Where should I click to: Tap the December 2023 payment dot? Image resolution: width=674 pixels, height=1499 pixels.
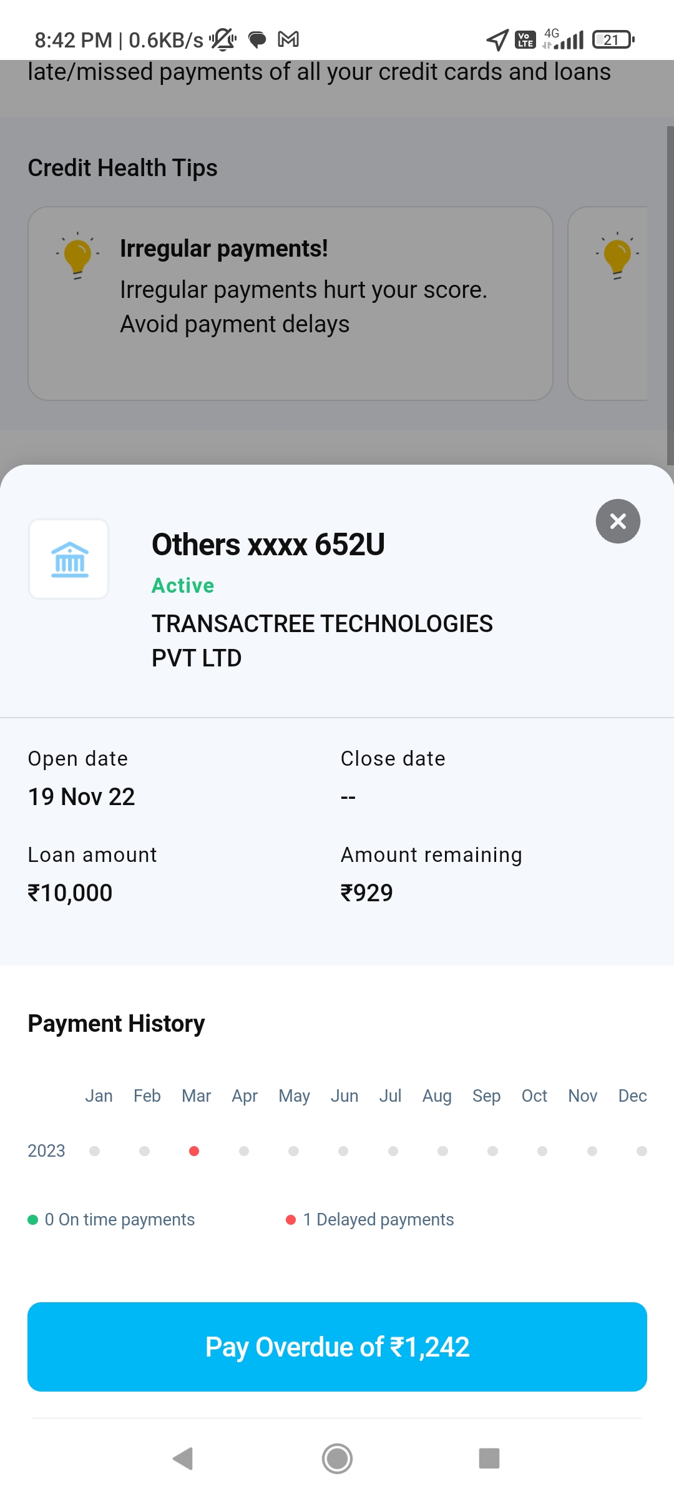[x=642, y=1151]
